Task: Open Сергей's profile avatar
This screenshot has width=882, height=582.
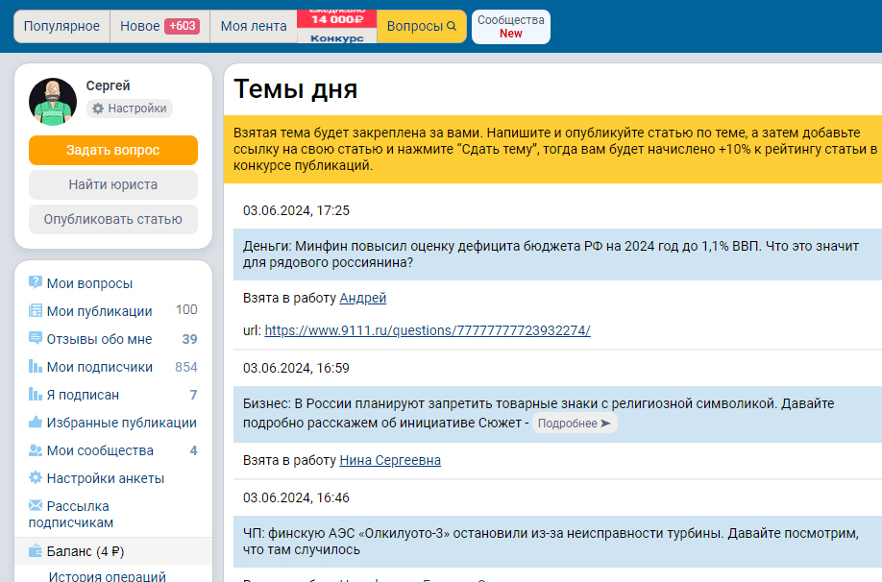Action: (53, 102)
